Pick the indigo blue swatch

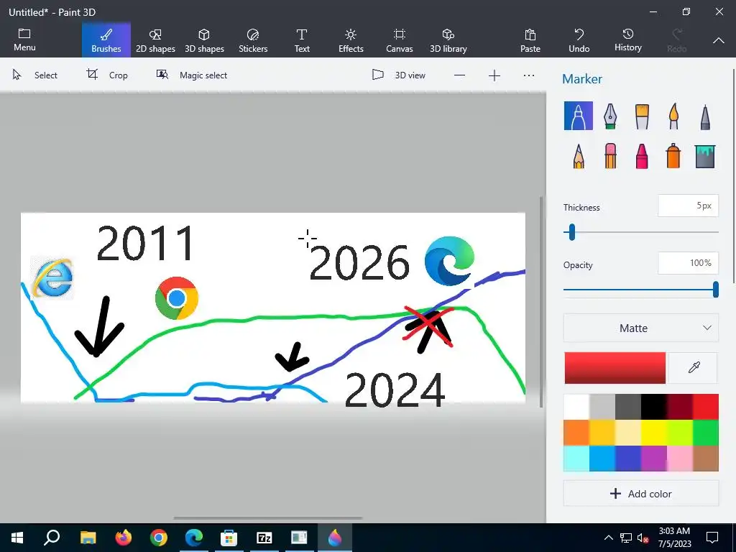click(628, 458)
